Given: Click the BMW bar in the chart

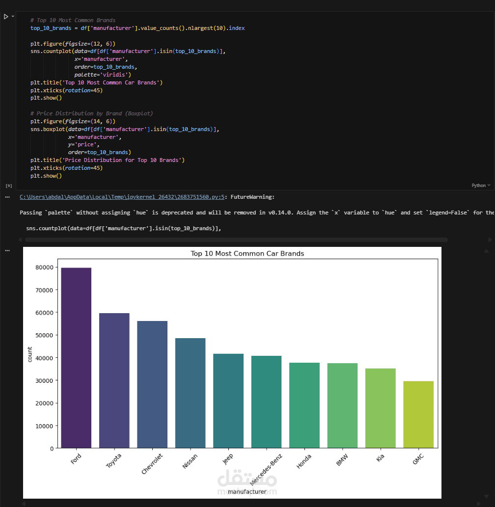Looking at the screenshot, I should (x=342, y=405).
